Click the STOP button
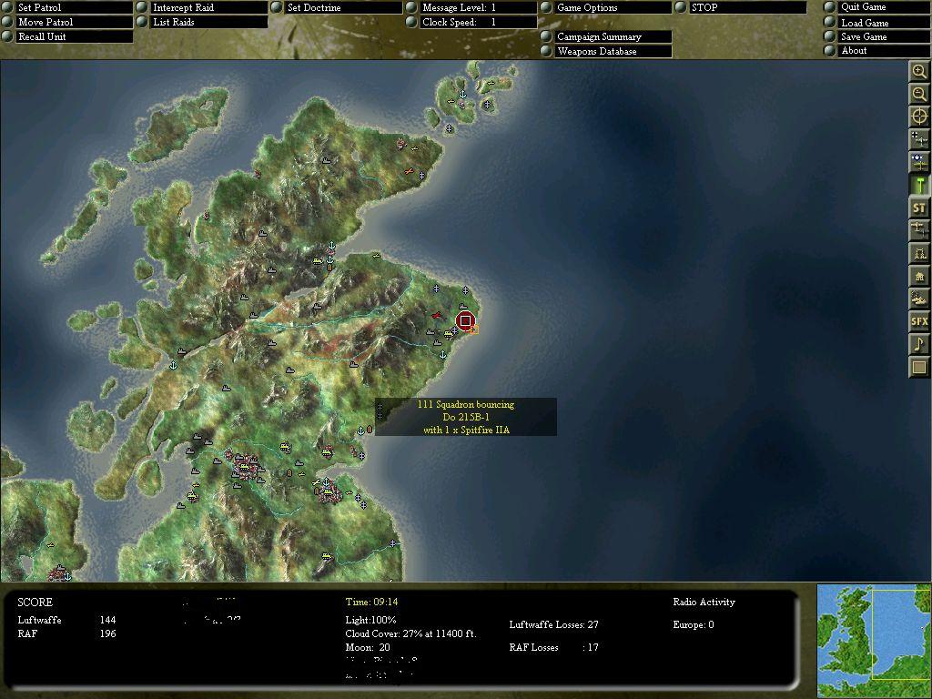The image size is (932, 699). [x=741, y=7]
